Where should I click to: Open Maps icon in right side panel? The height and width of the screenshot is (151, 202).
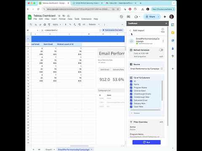173,56
